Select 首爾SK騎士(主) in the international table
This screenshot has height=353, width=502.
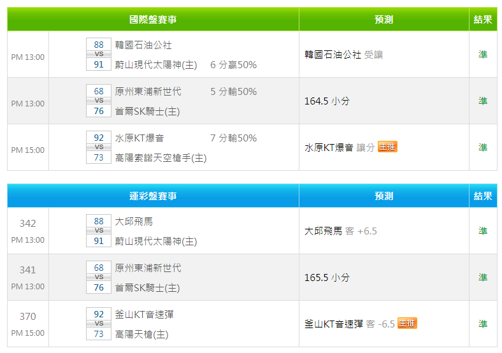pos(147,112)
